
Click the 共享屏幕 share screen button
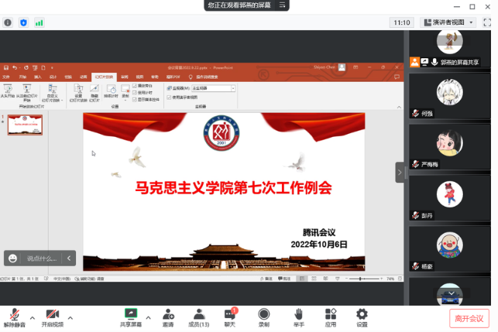131,317
